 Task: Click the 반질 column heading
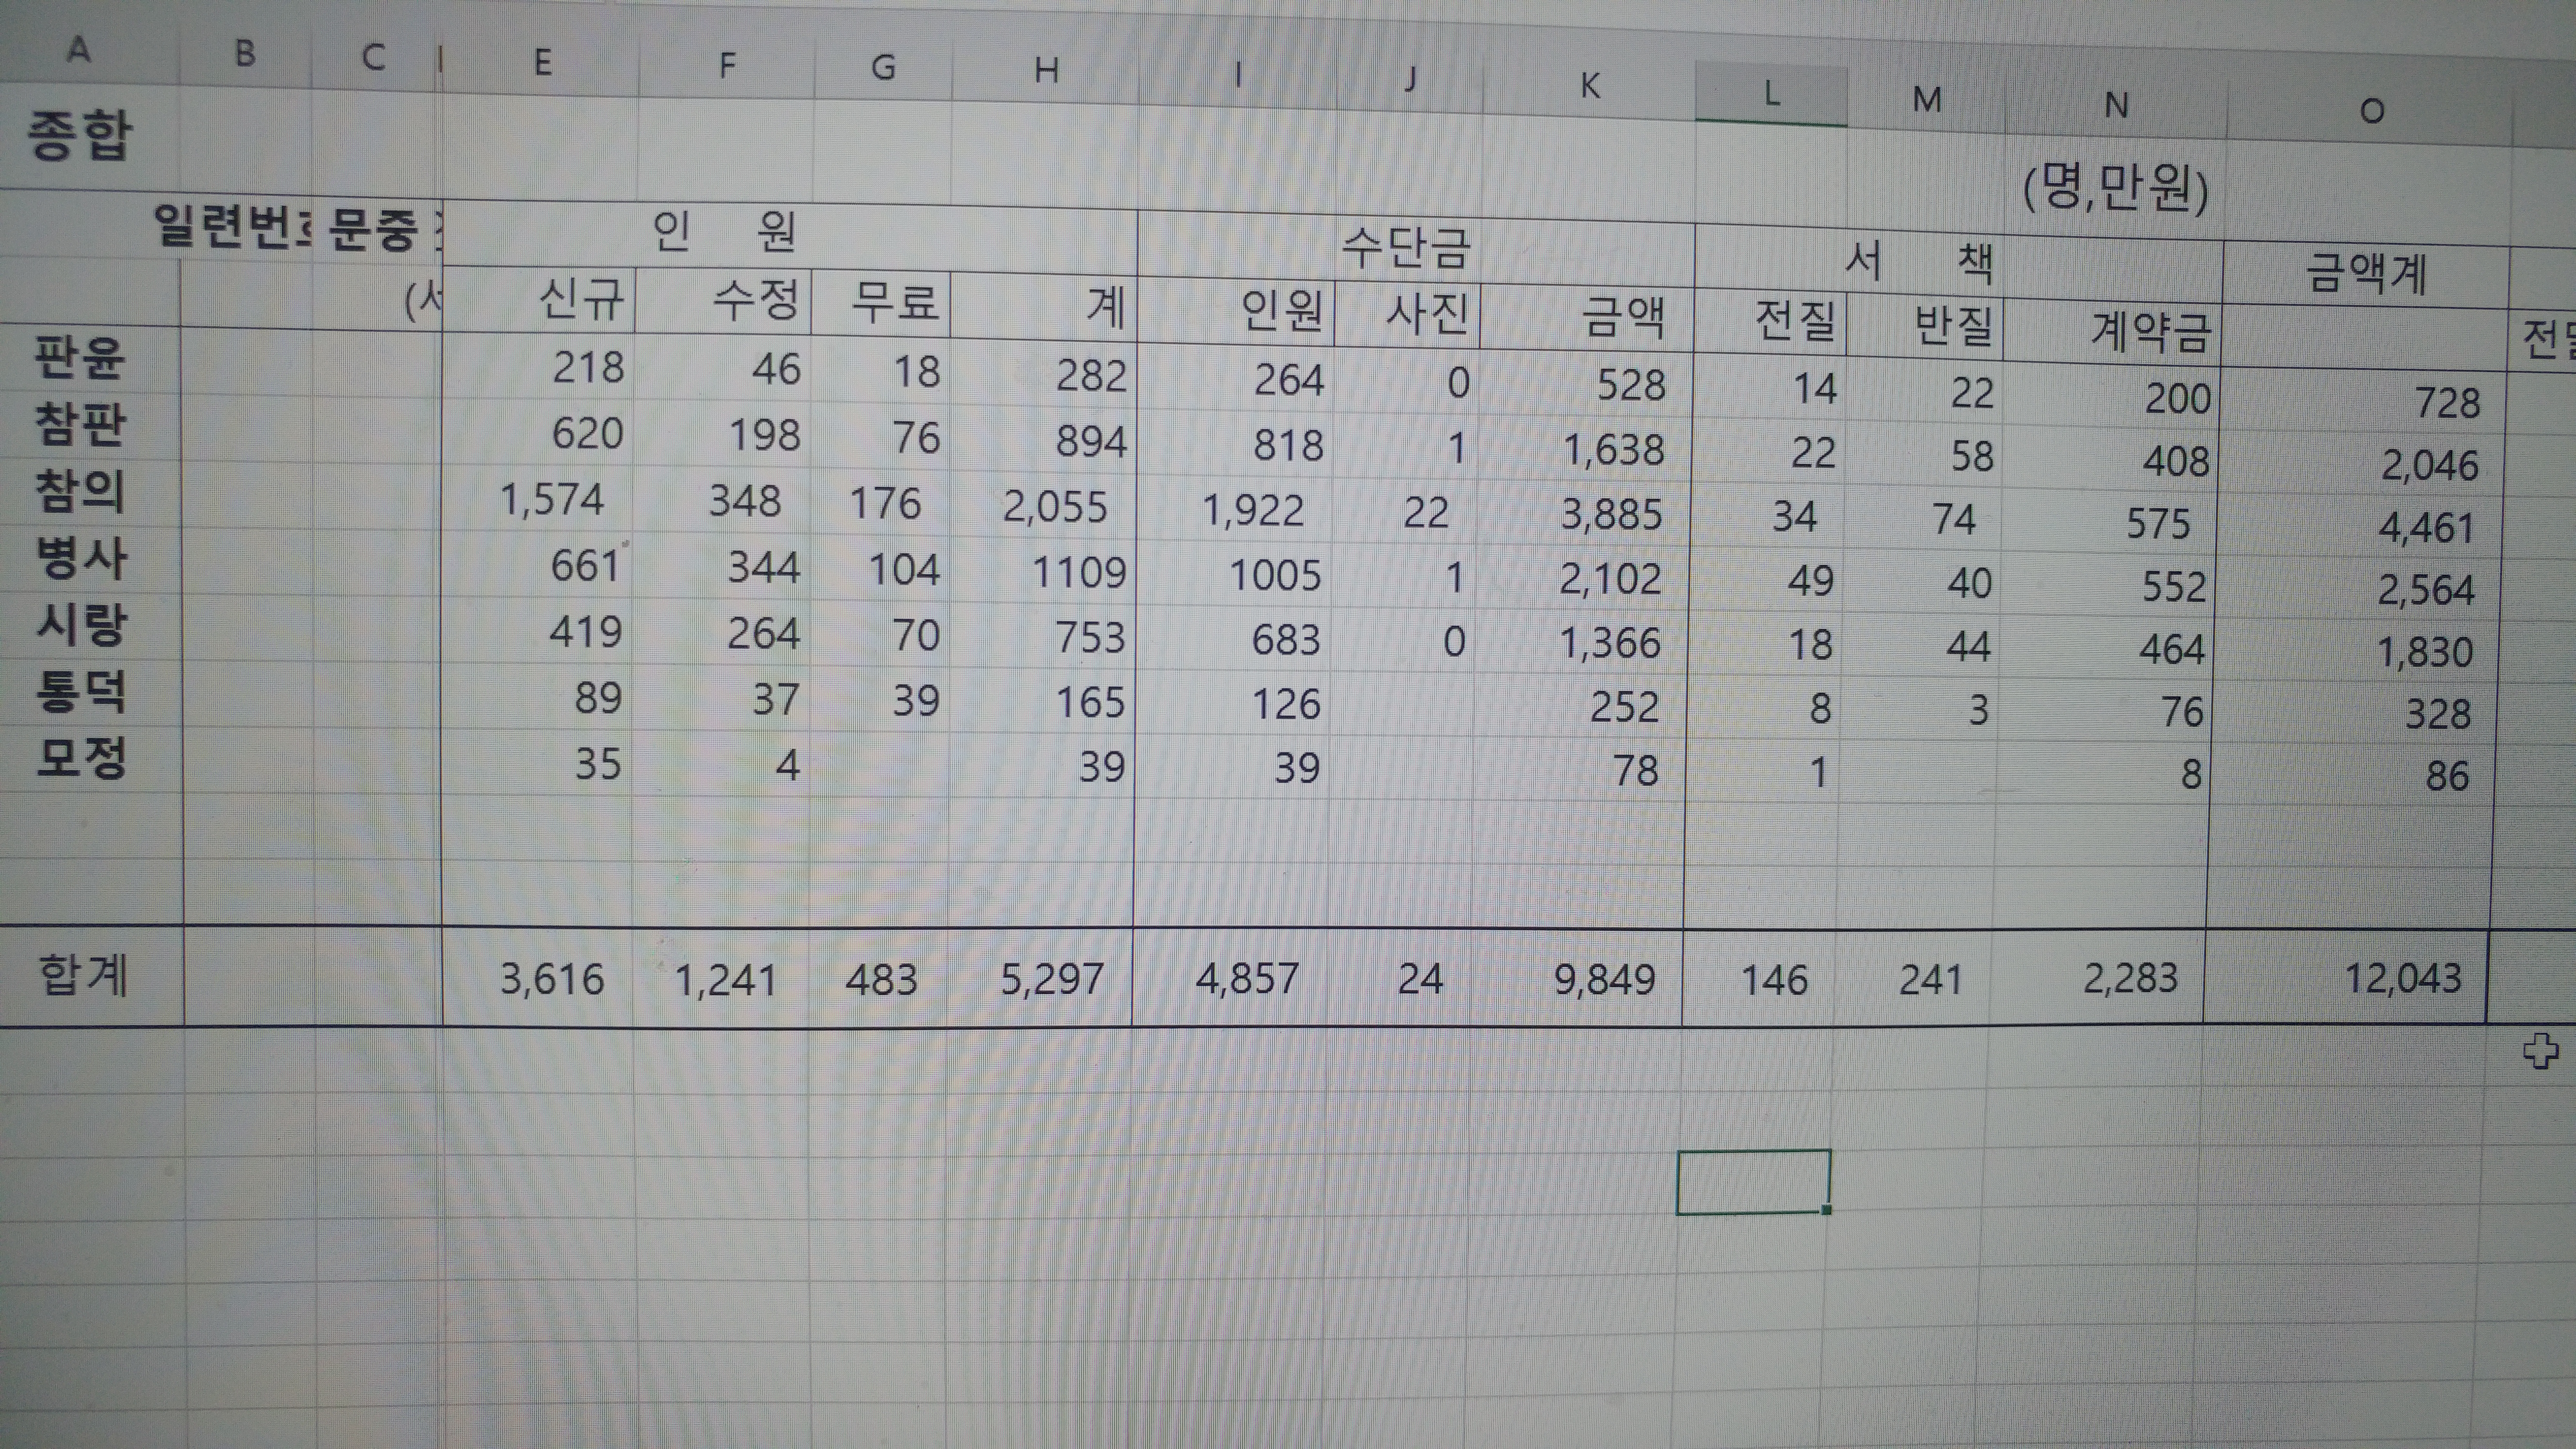(1953, 326)
